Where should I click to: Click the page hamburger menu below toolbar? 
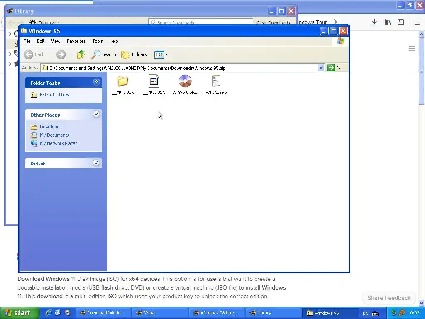(412, 48)
